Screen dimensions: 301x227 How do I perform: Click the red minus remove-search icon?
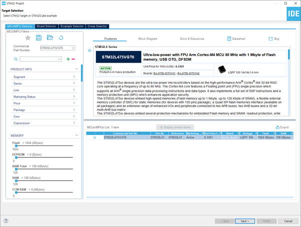[73, 59]
